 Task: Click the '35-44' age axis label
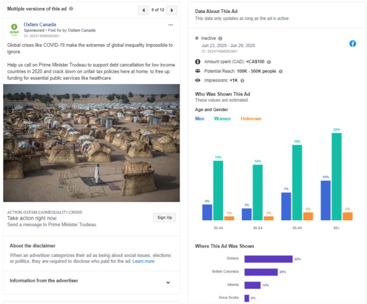coord(218,228)
